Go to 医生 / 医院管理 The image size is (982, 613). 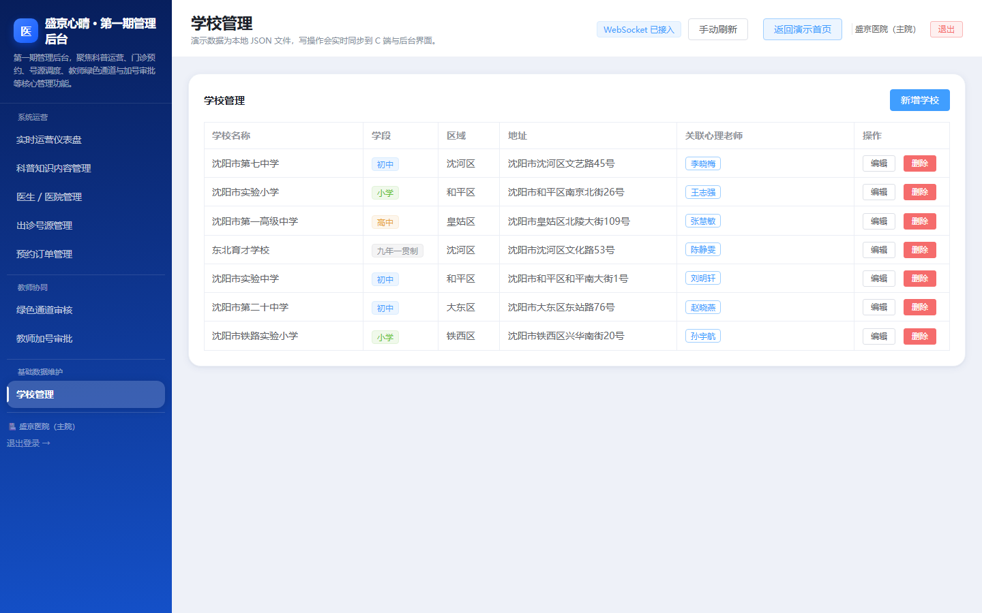pos(86,197)
